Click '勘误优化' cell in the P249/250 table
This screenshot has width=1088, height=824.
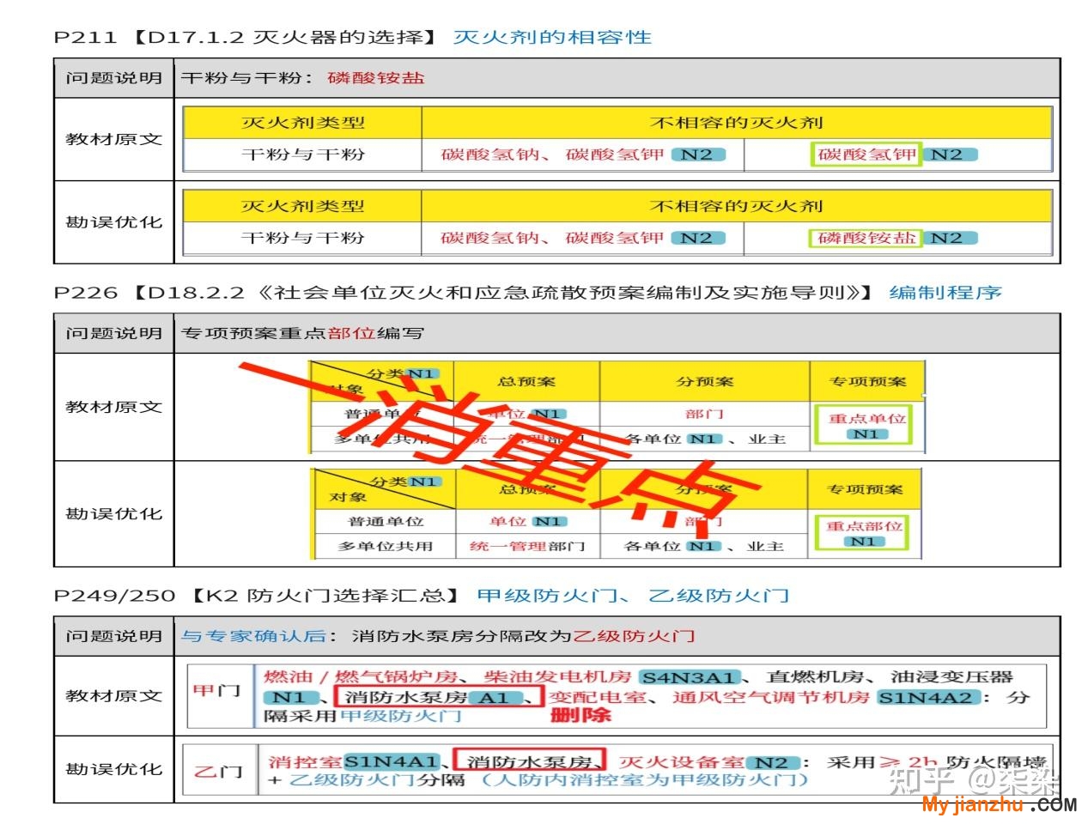[x=114, y=769]
